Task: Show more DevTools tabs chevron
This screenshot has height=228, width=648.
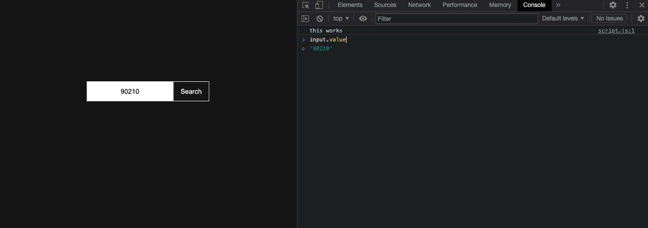Action: click(558, 5)
